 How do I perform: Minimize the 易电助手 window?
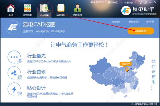(x=150, y=2)
